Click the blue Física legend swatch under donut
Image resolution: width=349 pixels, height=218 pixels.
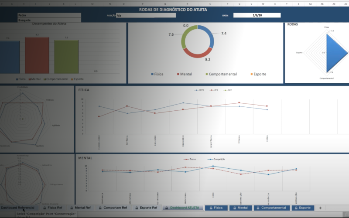[152, 74]
